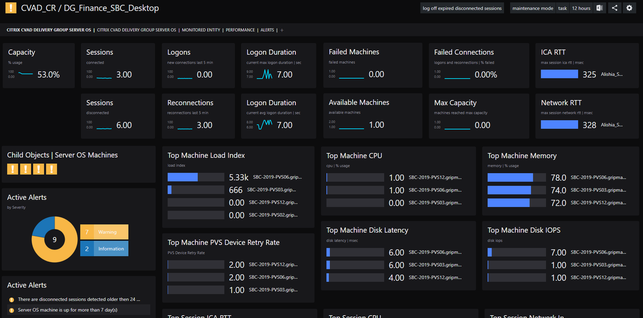The width and height of the screenshot is (643, 318).
Task: Click memory 72.0 row SBC-2019-PVS12
Action: (557, 203)
